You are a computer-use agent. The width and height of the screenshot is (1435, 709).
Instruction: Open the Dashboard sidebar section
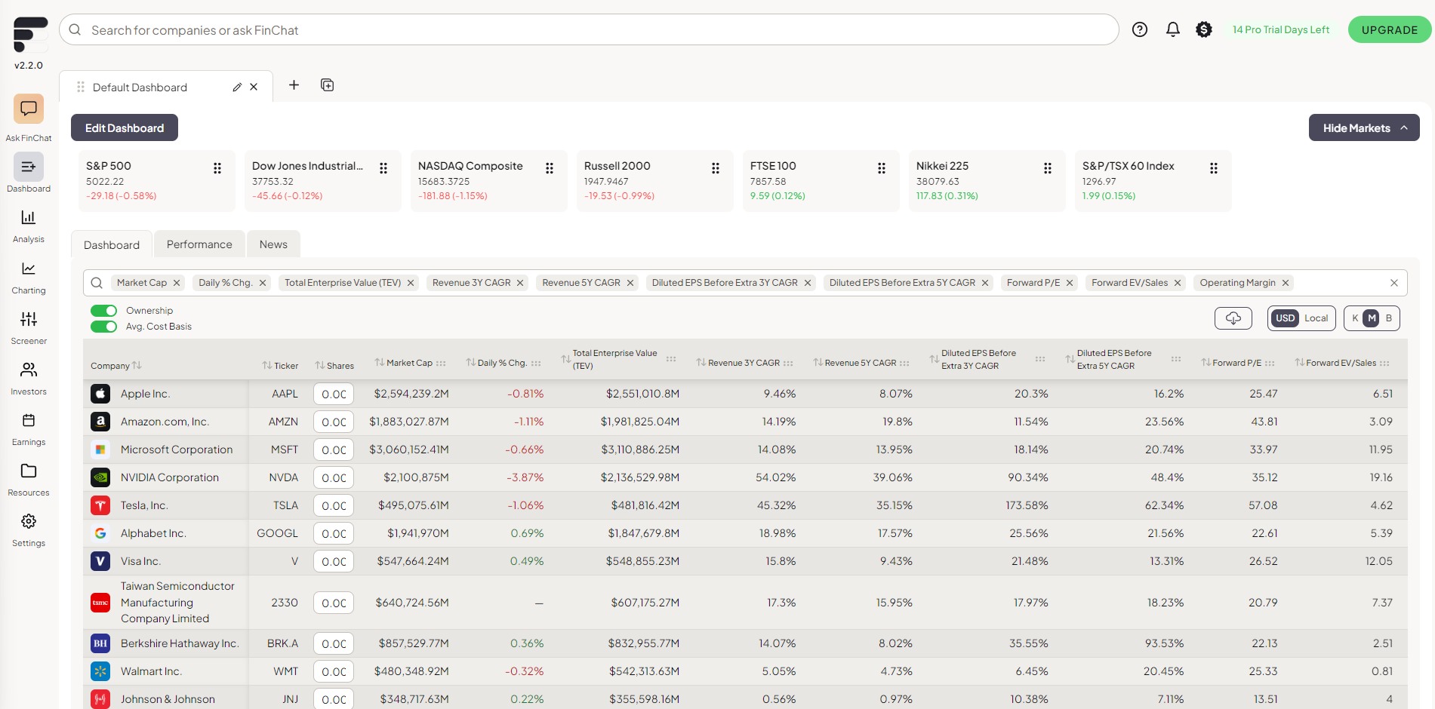tap(29, 173)
